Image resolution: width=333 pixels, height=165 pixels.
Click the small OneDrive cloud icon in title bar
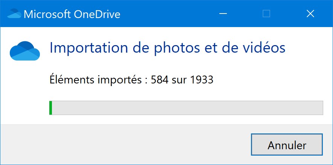(14, 14)
